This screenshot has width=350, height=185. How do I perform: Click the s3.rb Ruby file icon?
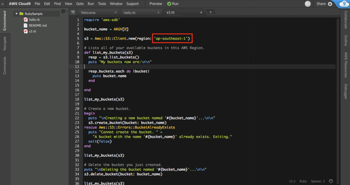(25, 31)
